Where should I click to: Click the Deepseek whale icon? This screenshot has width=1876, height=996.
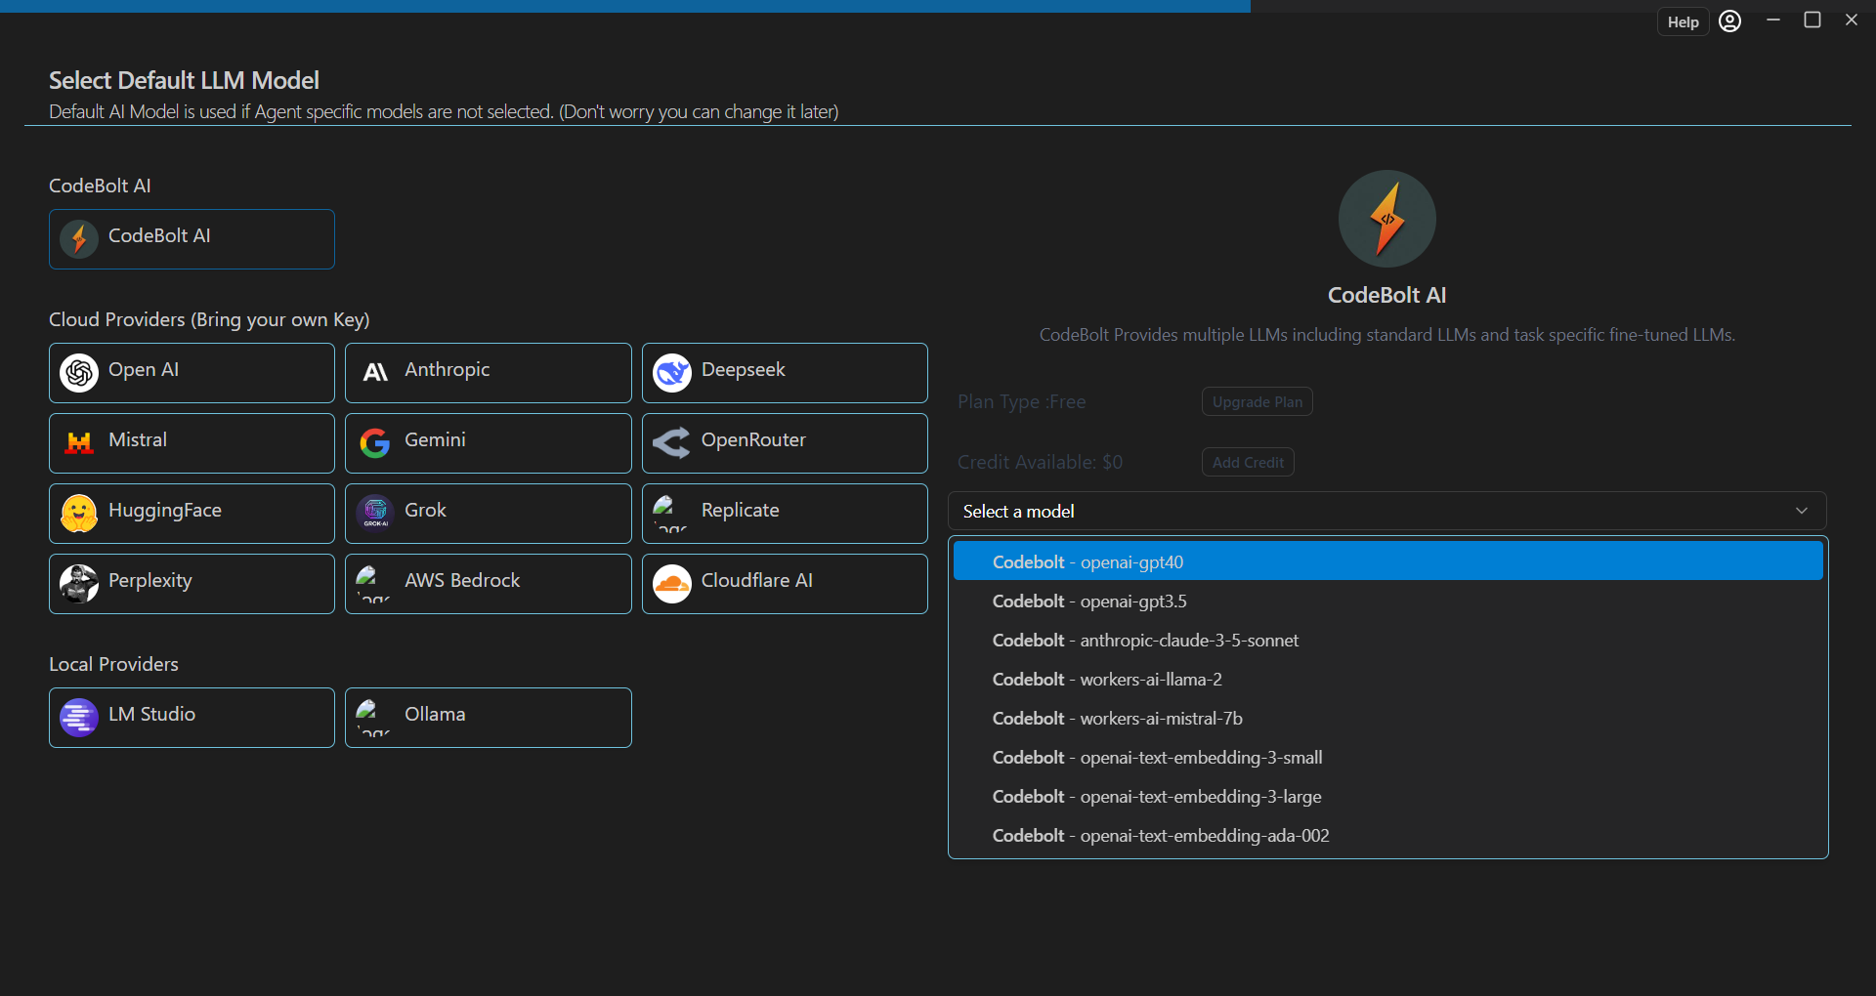pyautogui.click(x=672, y=372)
